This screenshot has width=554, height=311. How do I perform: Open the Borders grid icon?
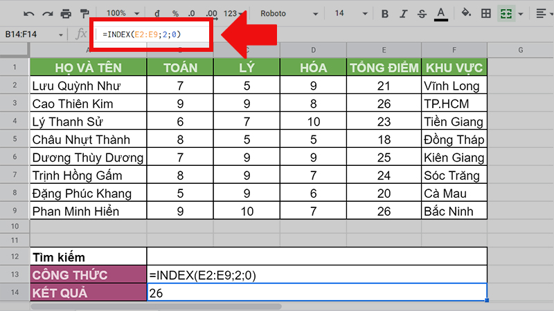[486, 13]
